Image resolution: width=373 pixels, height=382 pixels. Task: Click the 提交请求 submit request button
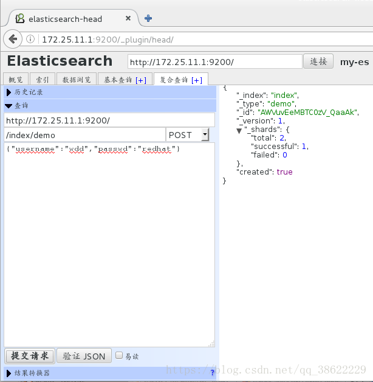tap(30, 356)
